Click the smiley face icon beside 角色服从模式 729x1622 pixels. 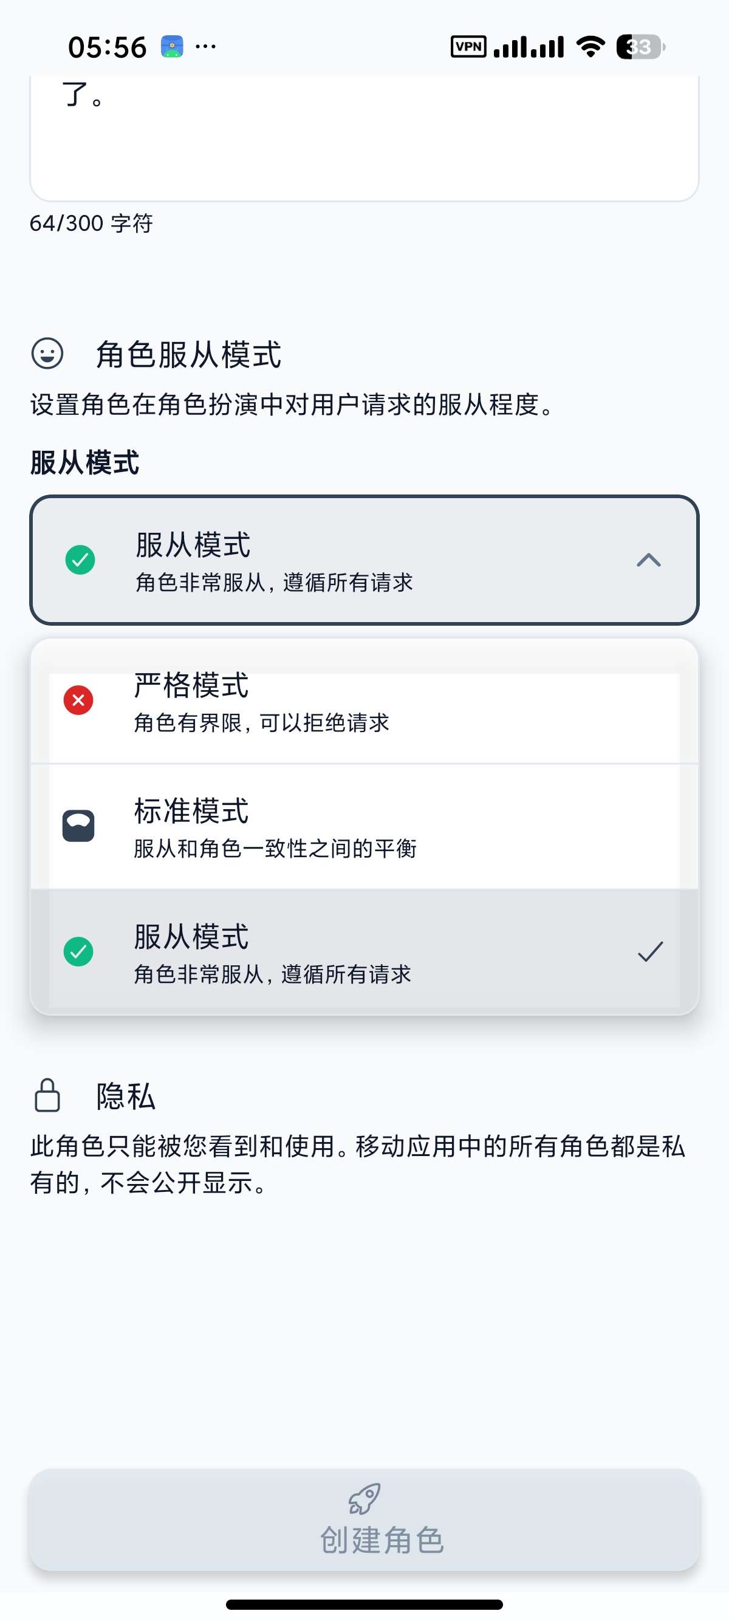47,353
